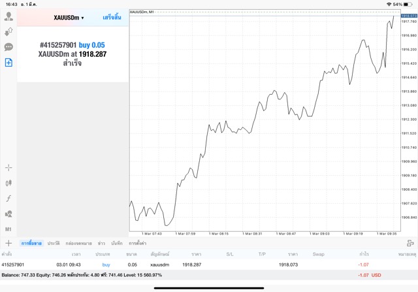
Task: Switch to the กล่องจดหมาย mailbox tab
Action: (78, 243)
